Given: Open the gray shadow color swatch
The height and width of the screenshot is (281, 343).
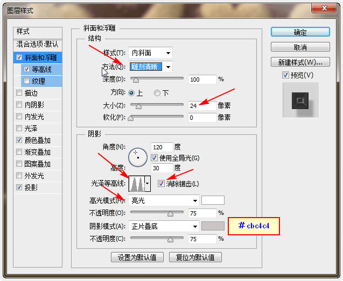Looking at the screenshot, I should tap(213, 226).
